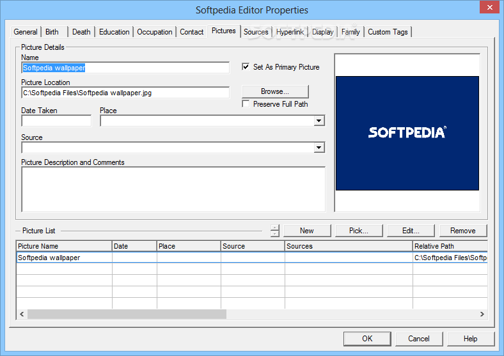Open the Contact tab

[x=192, y=32]
